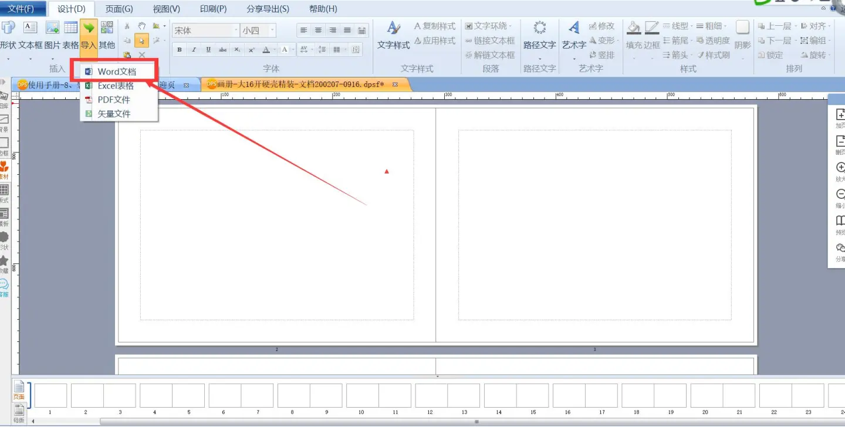Image resolution: width=845 pixels, height=427 pixels.
Task: Open the 粗细 line weight dropdown
Action: point(712,26)
